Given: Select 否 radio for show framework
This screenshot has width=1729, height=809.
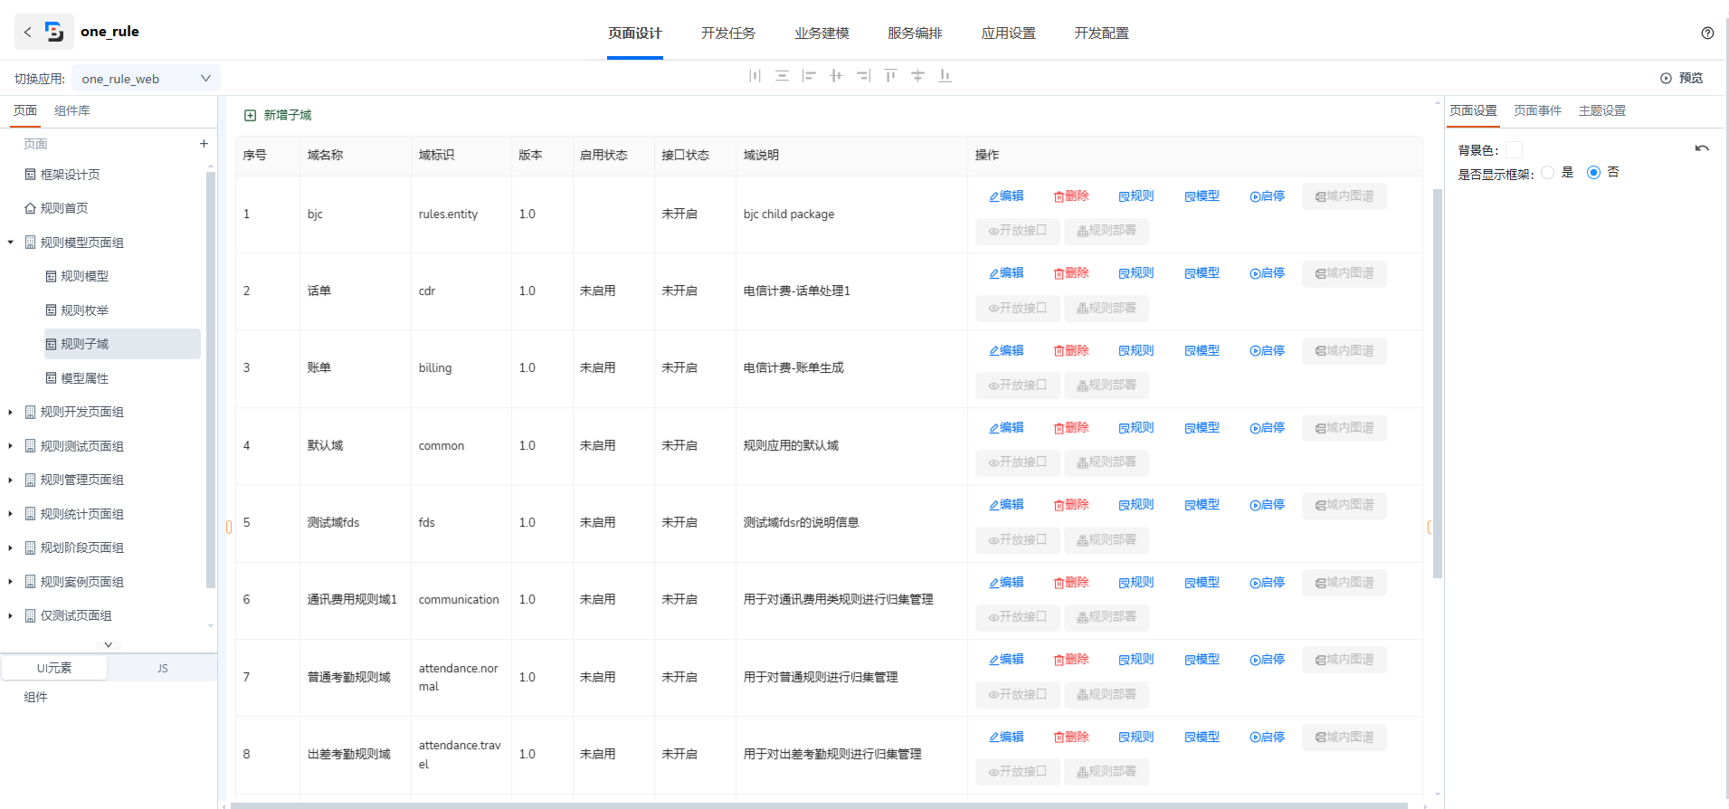Looking at the screenshot, I should [1593, 172].
